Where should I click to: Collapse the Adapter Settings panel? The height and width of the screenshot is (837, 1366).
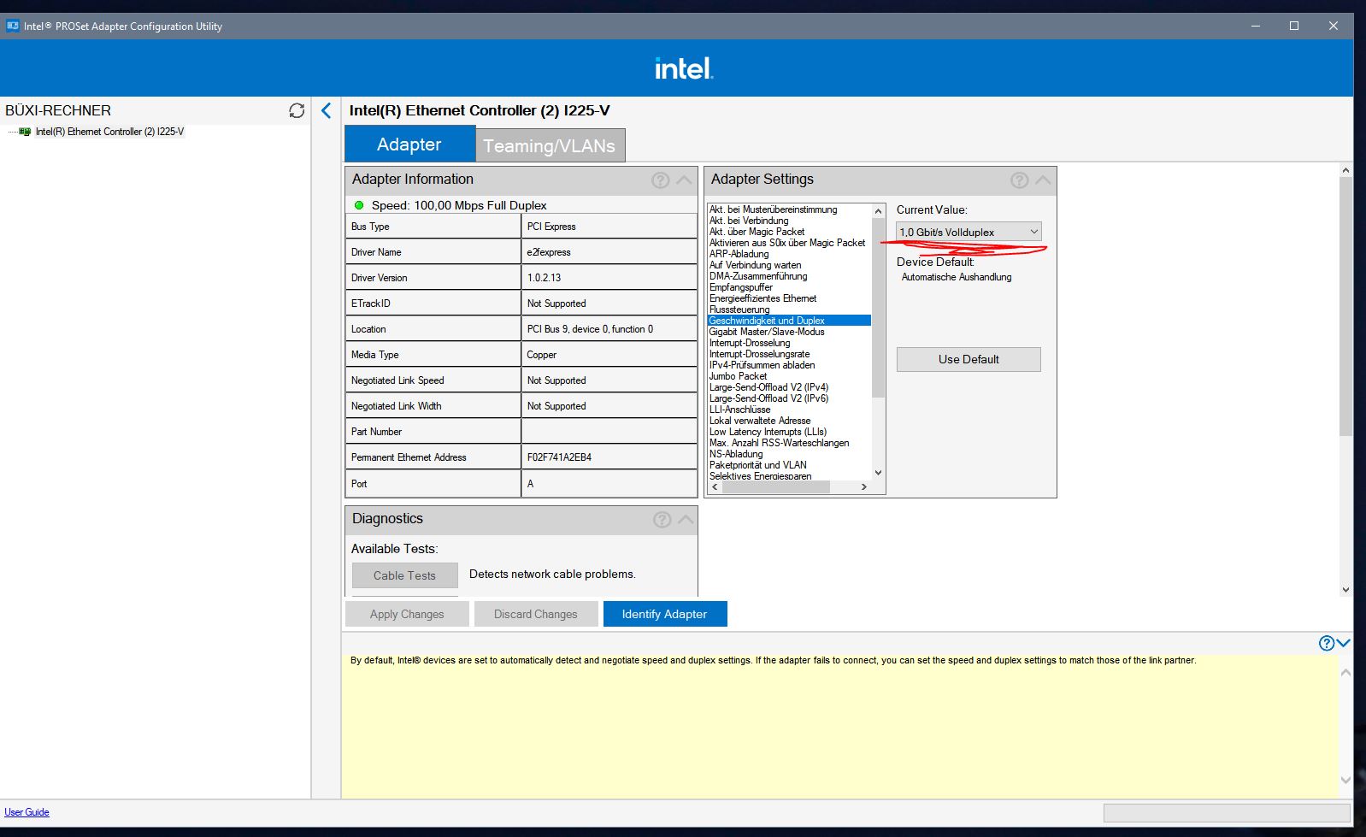point(1043,180)
